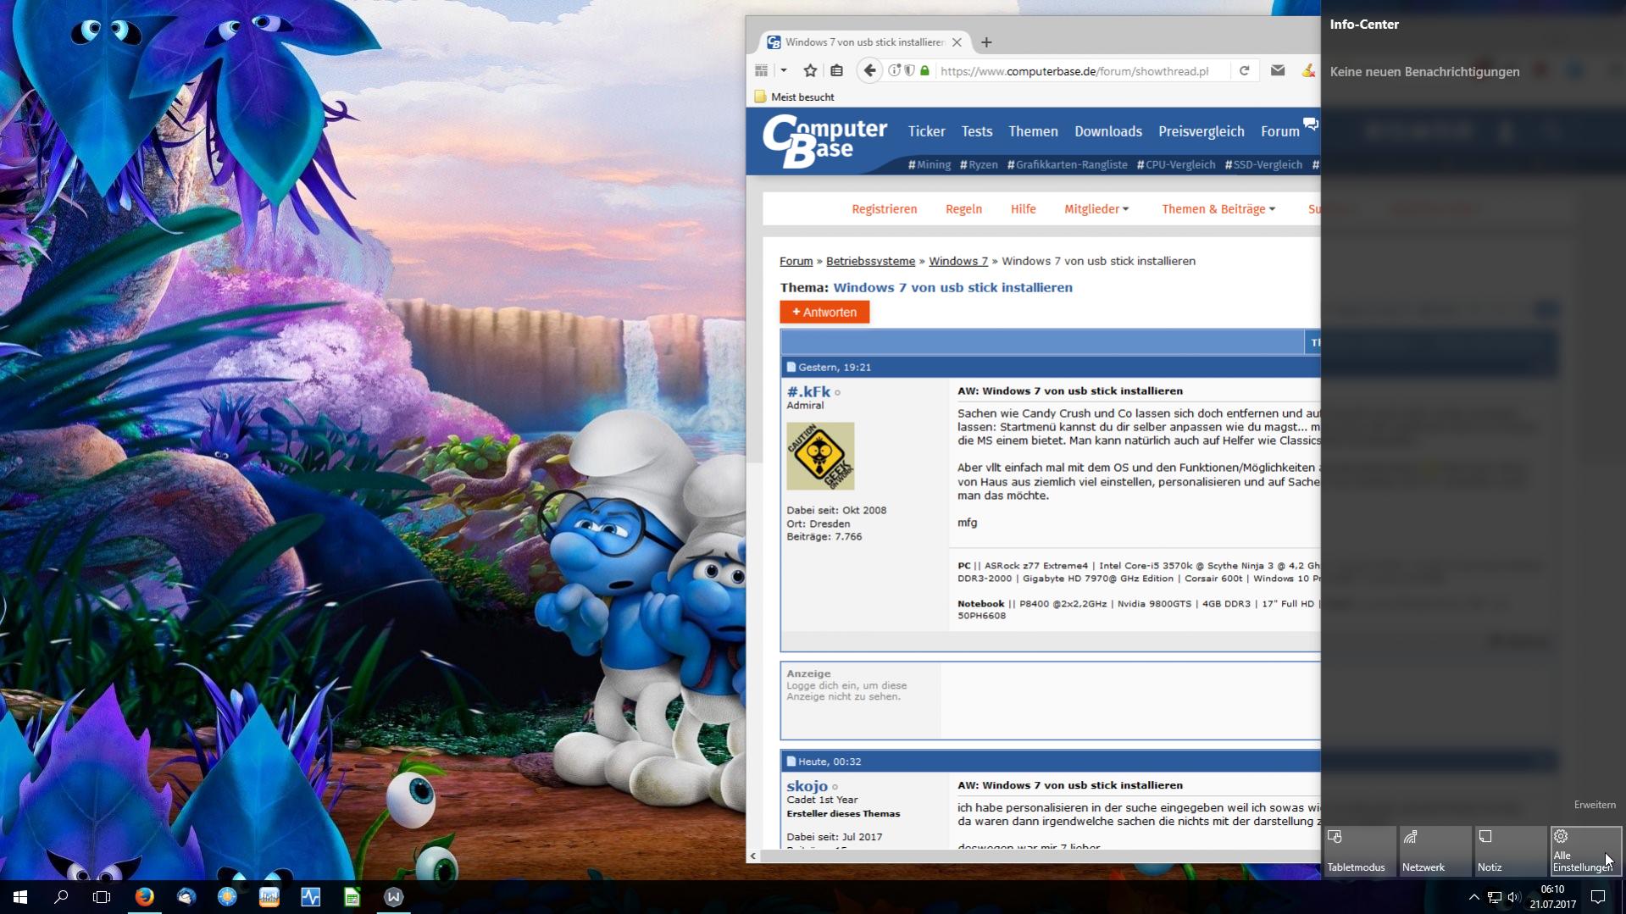Click #CPU-Vergleich tag link
The image size is (1626, 914).
(x=1176, y=165)
